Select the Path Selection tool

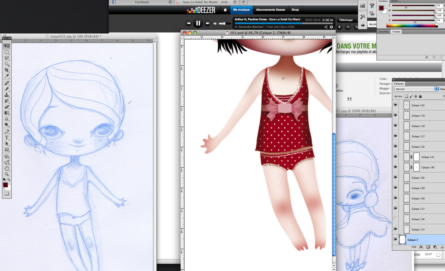point(7,144)
